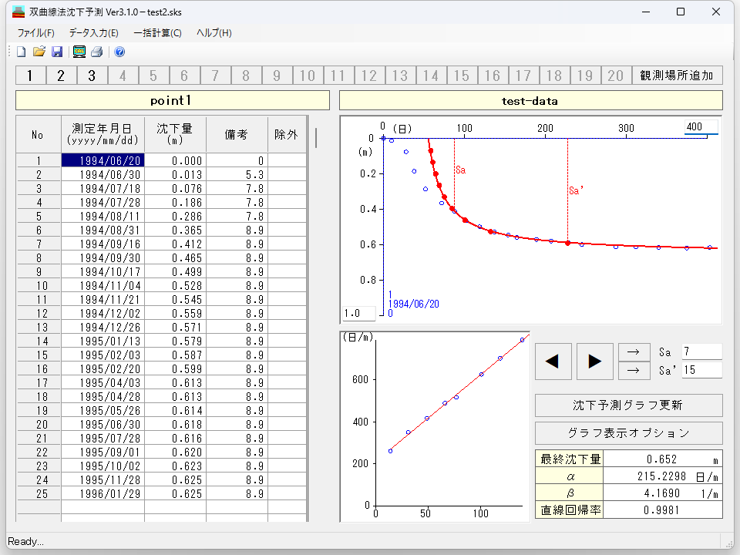Open the ファイル(F) menu
This screenshot has height=555, width=740.
(36, 33)
